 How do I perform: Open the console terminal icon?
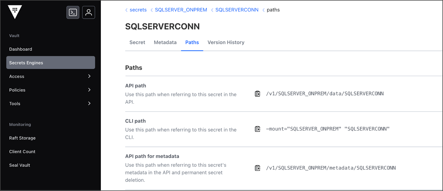(73, 12)
